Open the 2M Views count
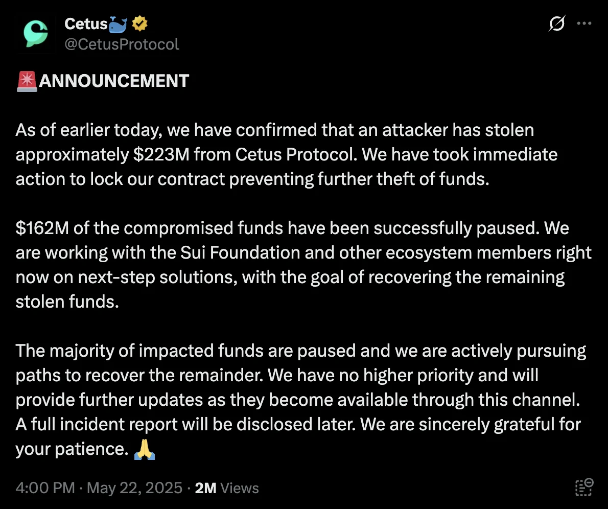608x509 pixels. (227, 488)
